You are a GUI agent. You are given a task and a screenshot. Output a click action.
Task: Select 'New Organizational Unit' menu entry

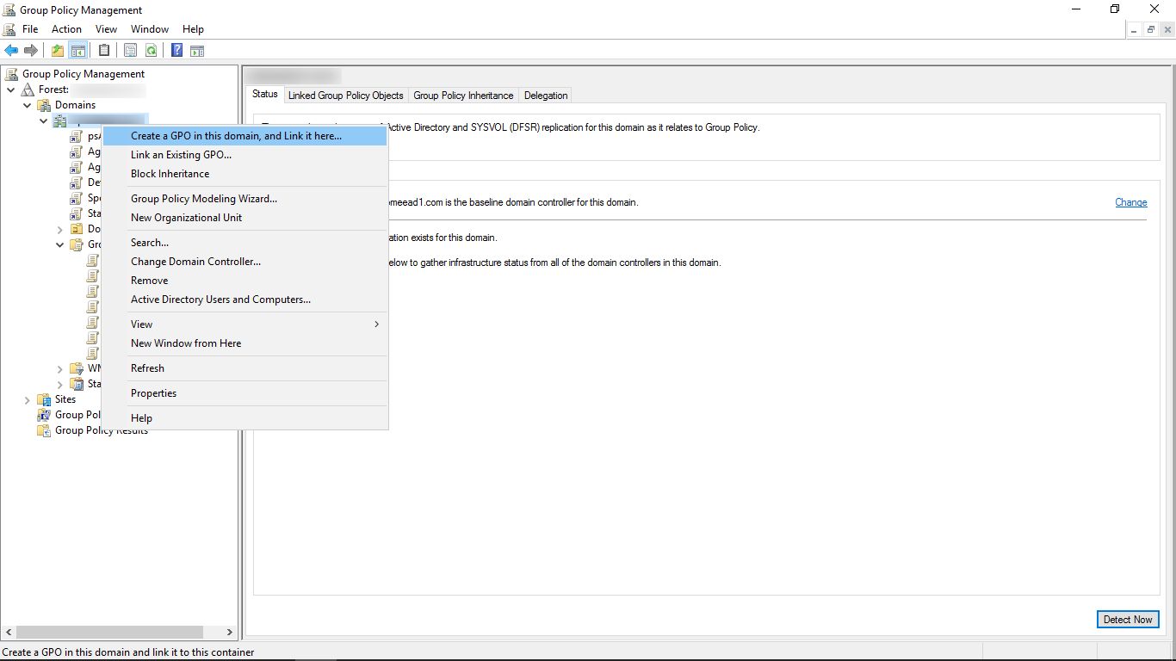186,218
